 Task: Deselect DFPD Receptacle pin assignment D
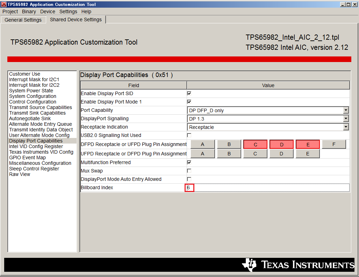pos(281,145)
